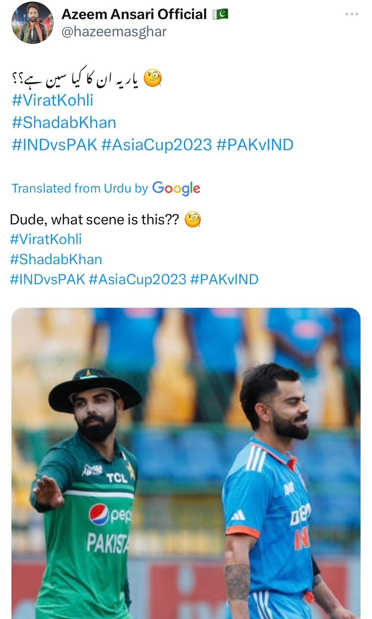
Task: Open #ViratKohli hashtag in the translated section
Action: pyautogui.click(x=46, y=239)
